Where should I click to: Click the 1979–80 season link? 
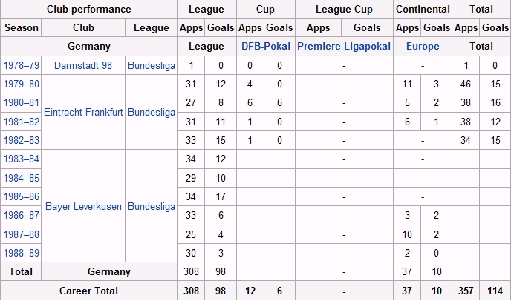point(21,85)
